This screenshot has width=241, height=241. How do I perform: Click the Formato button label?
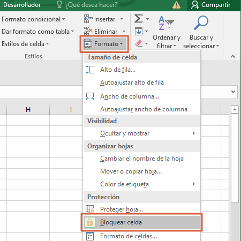tap(106, 44)
